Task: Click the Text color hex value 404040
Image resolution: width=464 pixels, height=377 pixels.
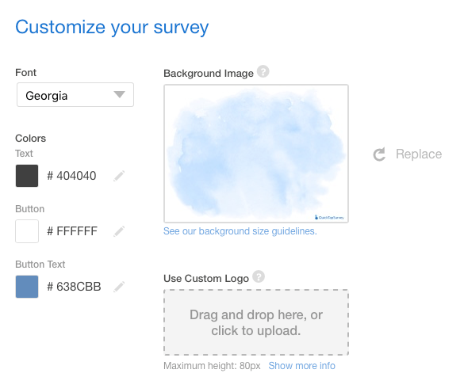Action: tap(71, 176)
